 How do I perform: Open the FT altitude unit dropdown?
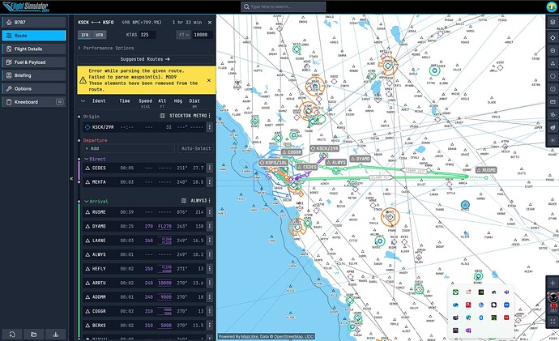coord(183,35)
